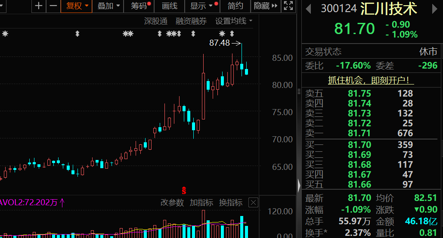Image resolution: width=443 pixels, height=238 pixels.
Task: Click the 金额 value 46.18亿
Action: click(421, 221)
